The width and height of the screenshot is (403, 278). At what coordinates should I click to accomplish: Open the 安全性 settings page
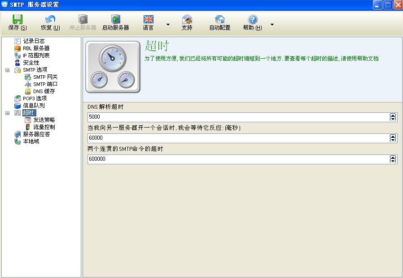click(31, 63)
